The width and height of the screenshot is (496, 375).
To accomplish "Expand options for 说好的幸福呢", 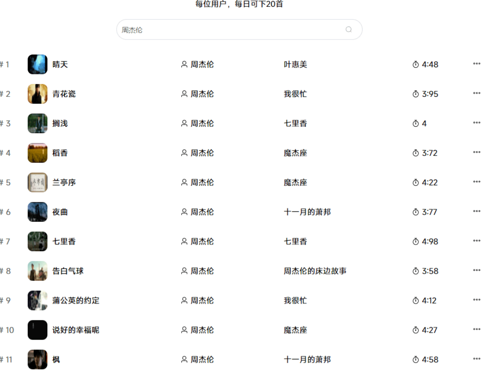I will [476, 330].
